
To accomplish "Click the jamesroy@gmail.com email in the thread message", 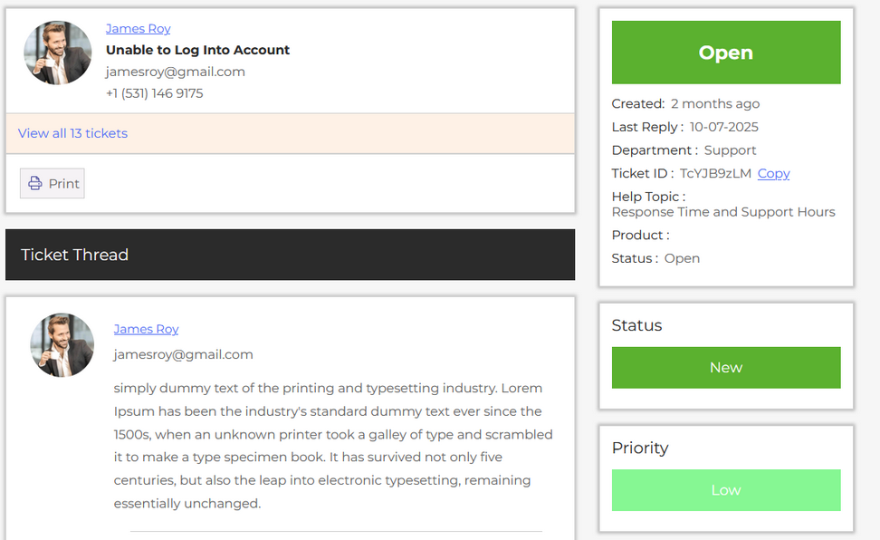I will (183, 354).
